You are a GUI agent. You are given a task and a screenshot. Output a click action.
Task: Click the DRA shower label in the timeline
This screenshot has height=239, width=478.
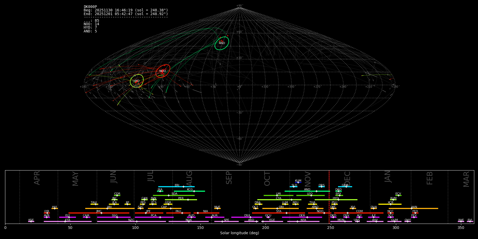pyautogui.click(x=258, y=203)
